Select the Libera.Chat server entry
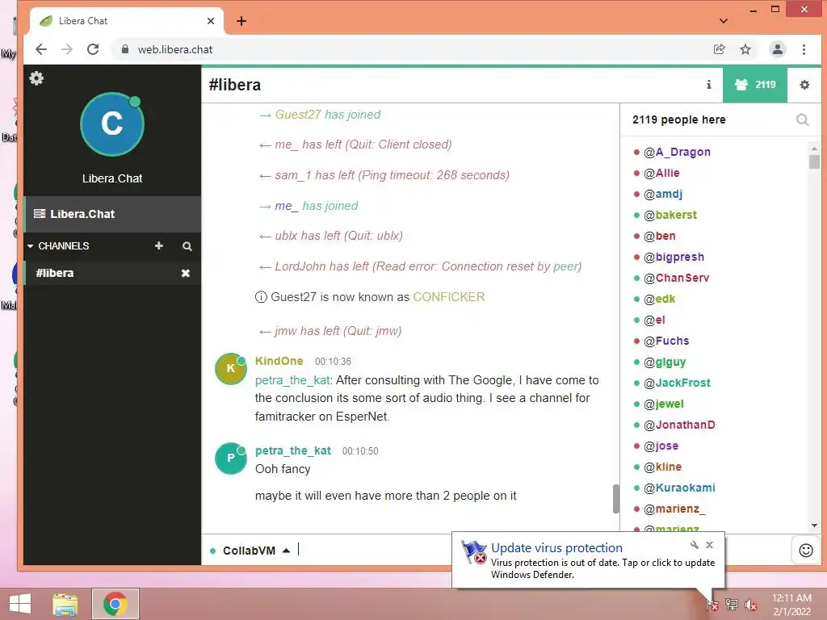This screenshot has height=620, width=827. click(112, 214)
